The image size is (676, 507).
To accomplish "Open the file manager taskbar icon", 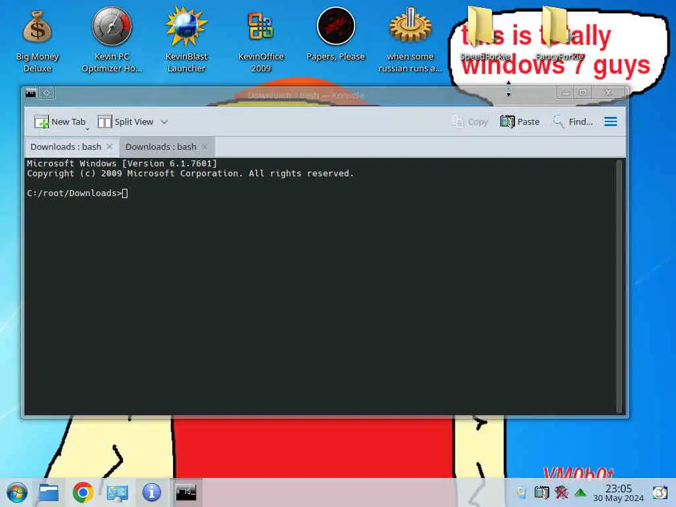I will point(48,492).
